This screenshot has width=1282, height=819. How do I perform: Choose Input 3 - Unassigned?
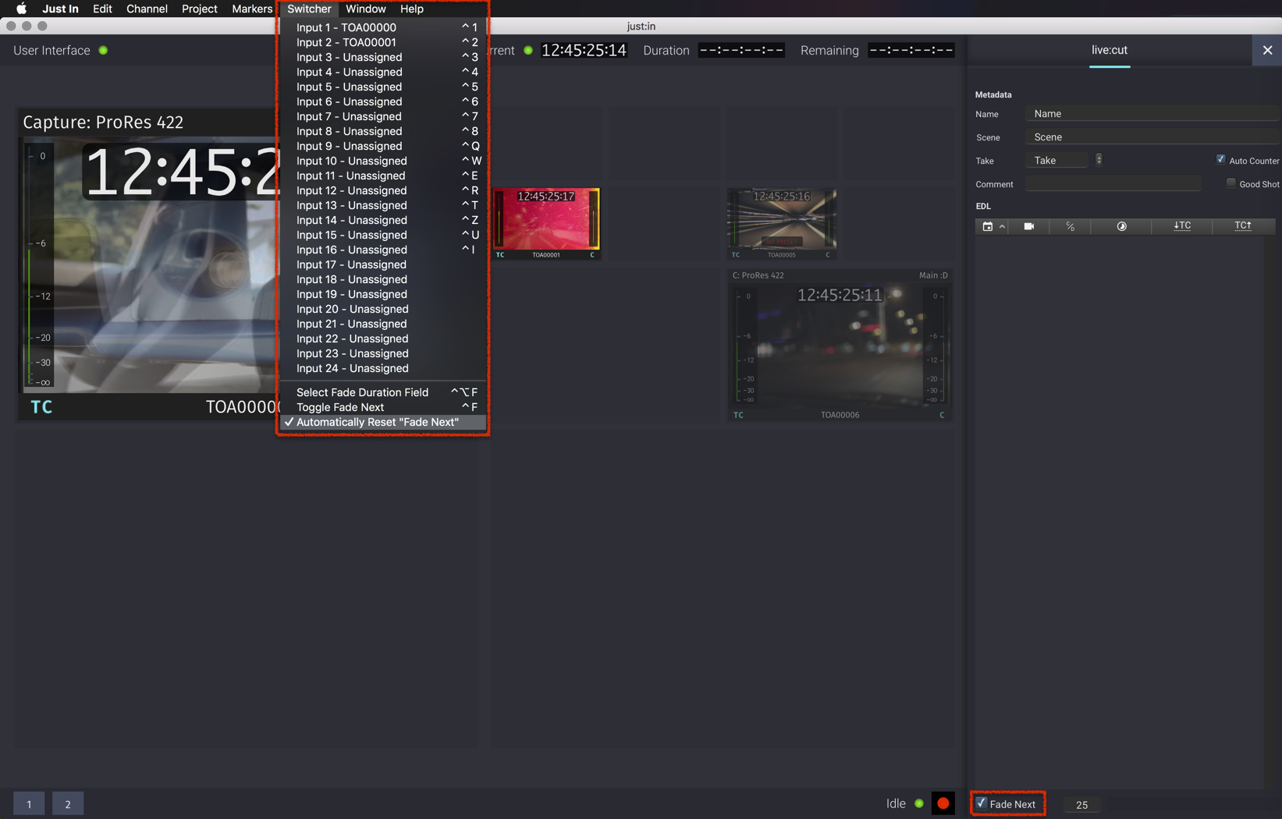pyautogui.click(x=383, y=57)
